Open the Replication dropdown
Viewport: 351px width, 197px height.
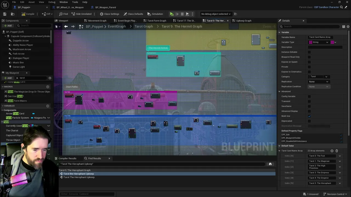(319, 82)
